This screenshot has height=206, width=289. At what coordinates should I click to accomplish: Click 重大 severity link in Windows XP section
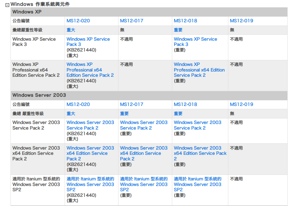(71, 30)
